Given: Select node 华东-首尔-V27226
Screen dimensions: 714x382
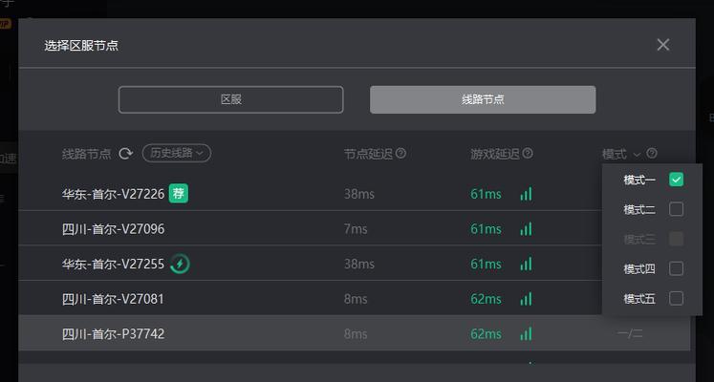Looking at the screenshot, I should click(113, 194).
